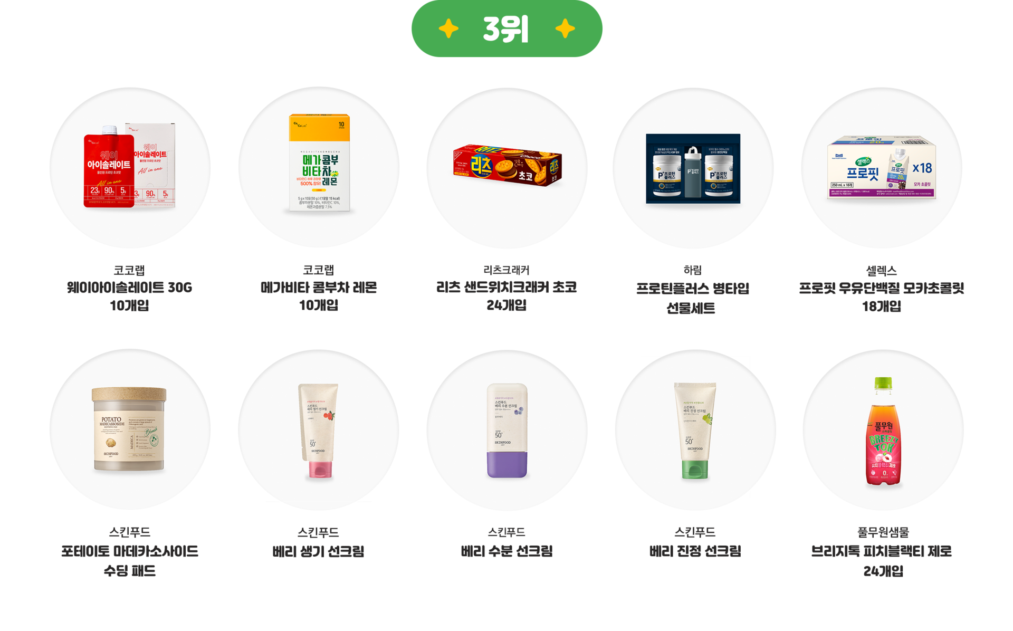The image size is (1013, 631).
Task: Open the 웨이아이솔레이트 30G product image
Action: [x=130, y=167]
